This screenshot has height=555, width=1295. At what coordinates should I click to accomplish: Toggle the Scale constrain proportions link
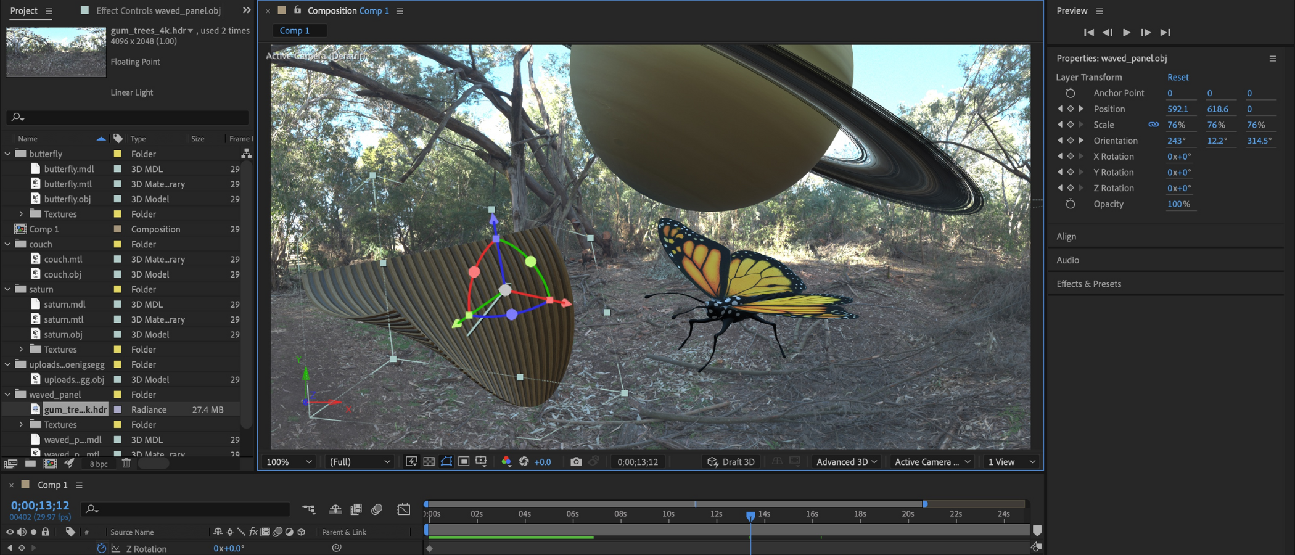[1153, 125]
